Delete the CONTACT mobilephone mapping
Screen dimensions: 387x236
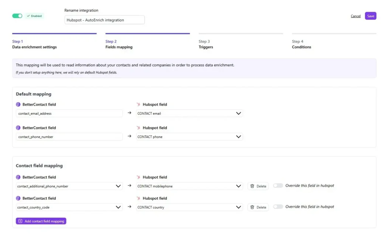[x=258, y=186]
